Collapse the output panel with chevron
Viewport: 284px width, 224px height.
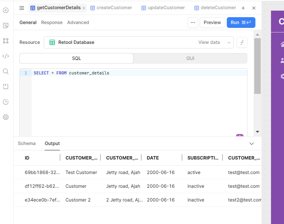[252, 143]
